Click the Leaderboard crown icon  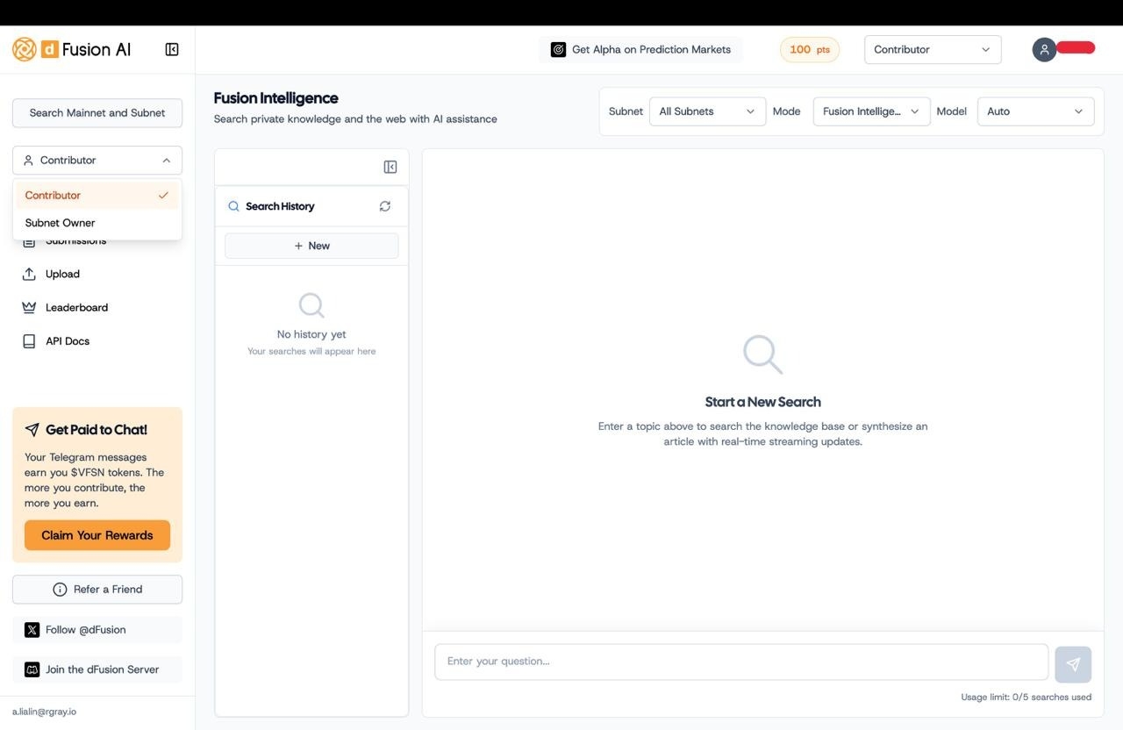pos(29,307)
